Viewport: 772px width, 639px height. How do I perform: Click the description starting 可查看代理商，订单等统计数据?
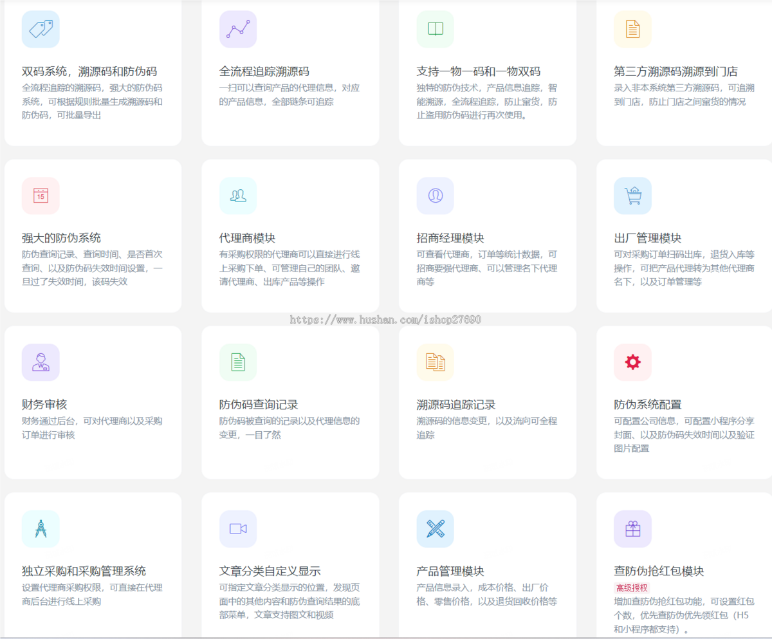click(x=488, y=268)
